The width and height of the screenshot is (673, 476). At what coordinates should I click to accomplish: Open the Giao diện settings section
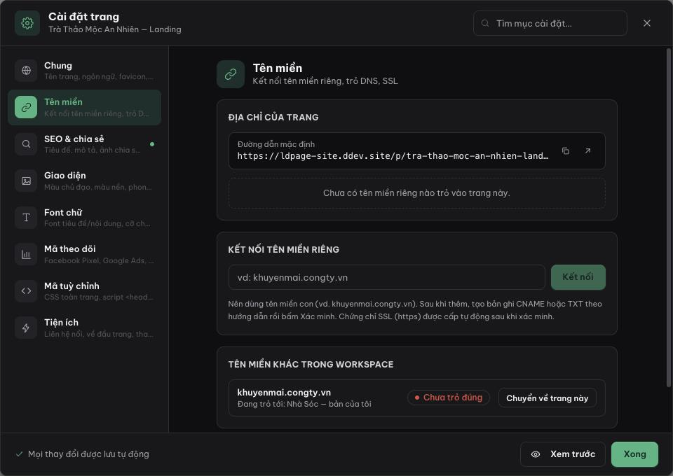coord(85,181)
